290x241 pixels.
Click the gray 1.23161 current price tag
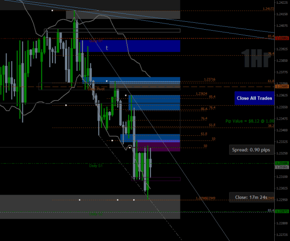click(282, 167)
